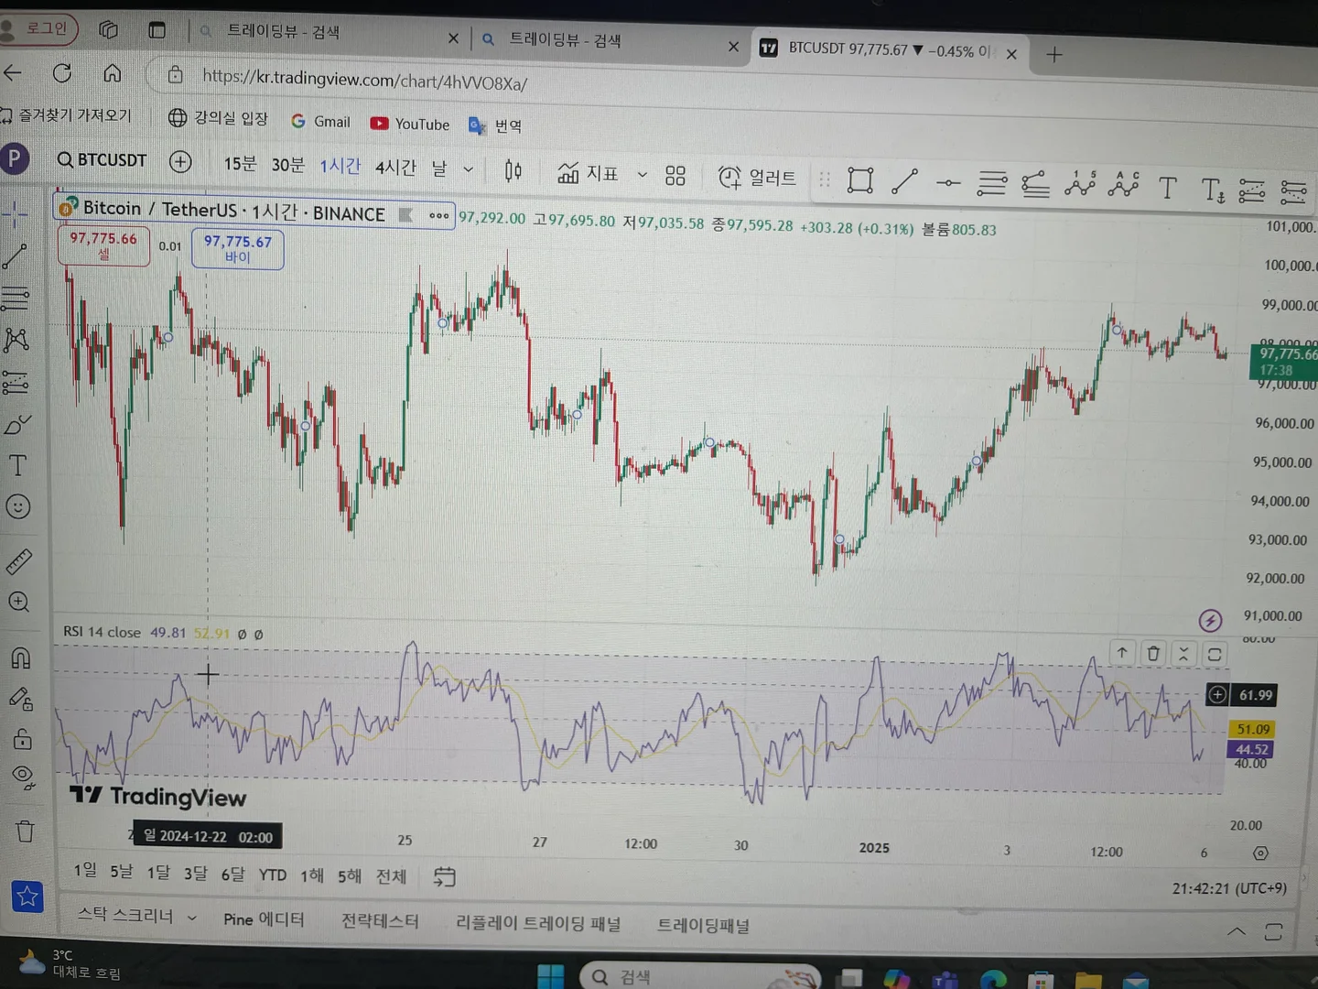Open the forecasting and measurement tools
Viewport: 1318px width, 989px height.
tap(16, 383)
